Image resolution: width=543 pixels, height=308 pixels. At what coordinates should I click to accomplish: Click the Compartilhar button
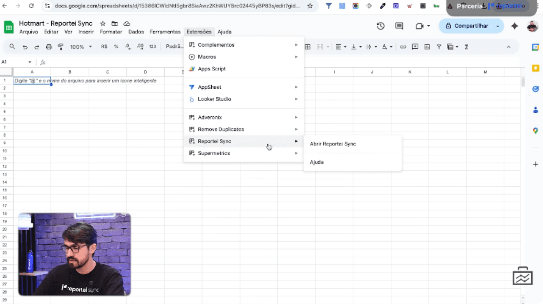coord(466,26)
